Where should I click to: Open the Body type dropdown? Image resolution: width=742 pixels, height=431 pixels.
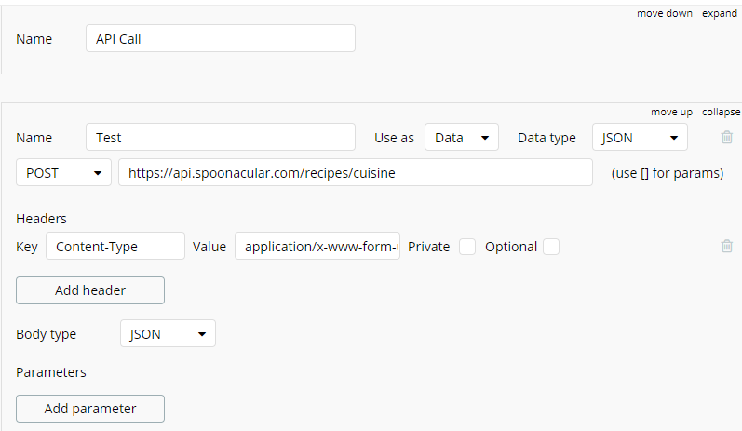click(x=168, y=334)
